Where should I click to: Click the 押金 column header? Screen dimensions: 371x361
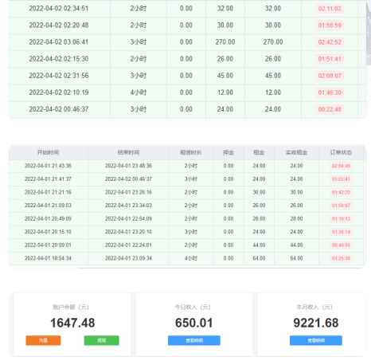228,152
